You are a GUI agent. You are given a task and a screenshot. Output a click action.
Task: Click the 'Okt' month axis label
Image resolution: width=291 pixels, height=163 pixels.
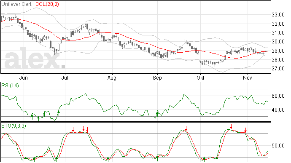click(x=200, y=77)
